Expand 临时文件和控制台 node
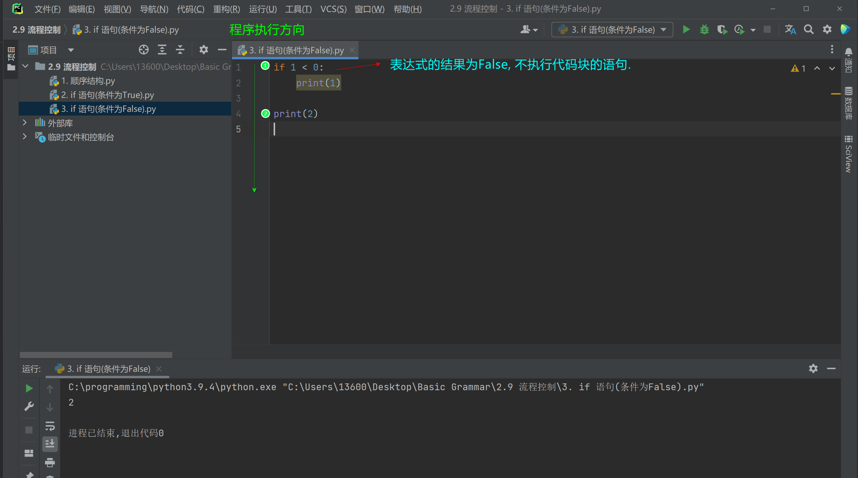Screen dimensions: 858x478 pos(25,137)
